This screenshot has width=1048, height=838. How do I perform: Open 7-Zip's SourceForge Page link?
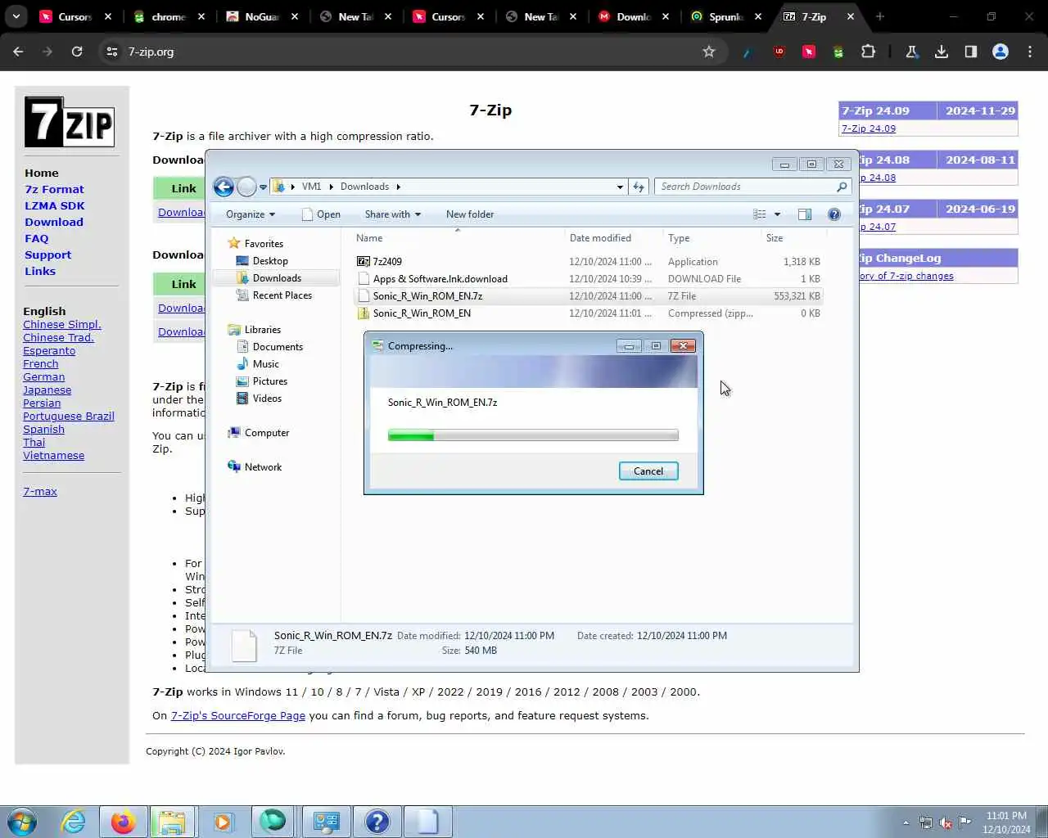click(238, 715)
